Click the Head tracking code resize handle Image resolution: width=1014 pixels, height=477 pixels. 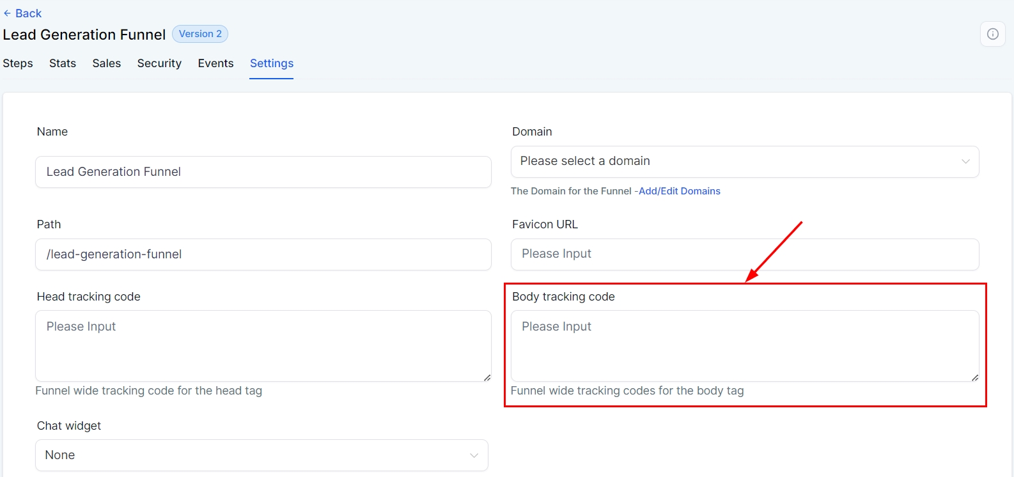[487, 378]
